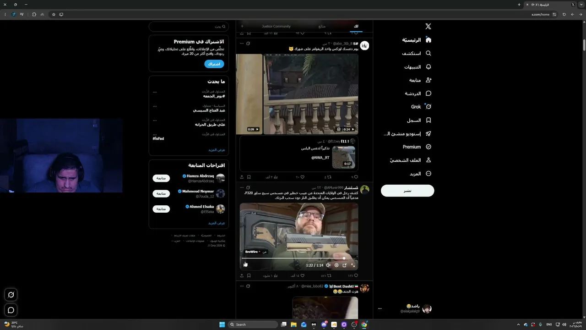Reply to the AMunir999 pistol video post
This screenshot has height=330, width=586.
coord(356,276)
